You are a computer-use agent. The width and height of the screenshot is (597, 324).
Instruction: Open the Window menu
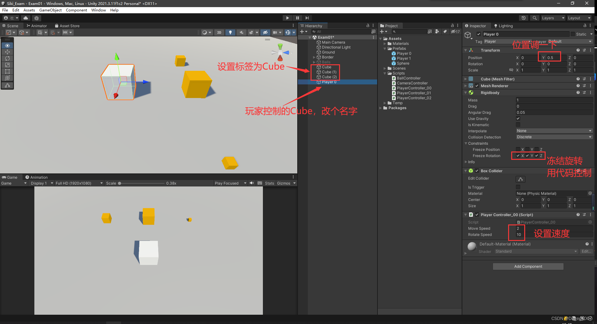click(98, 10)
